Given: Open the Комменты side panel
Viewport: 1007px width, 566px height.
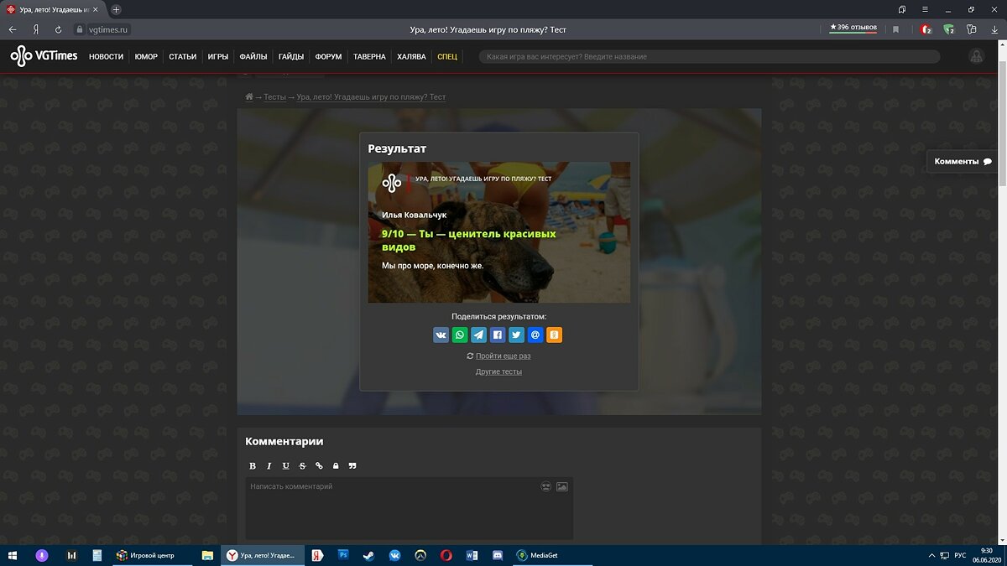Looking at the screenshot, I should pos(962,162).
